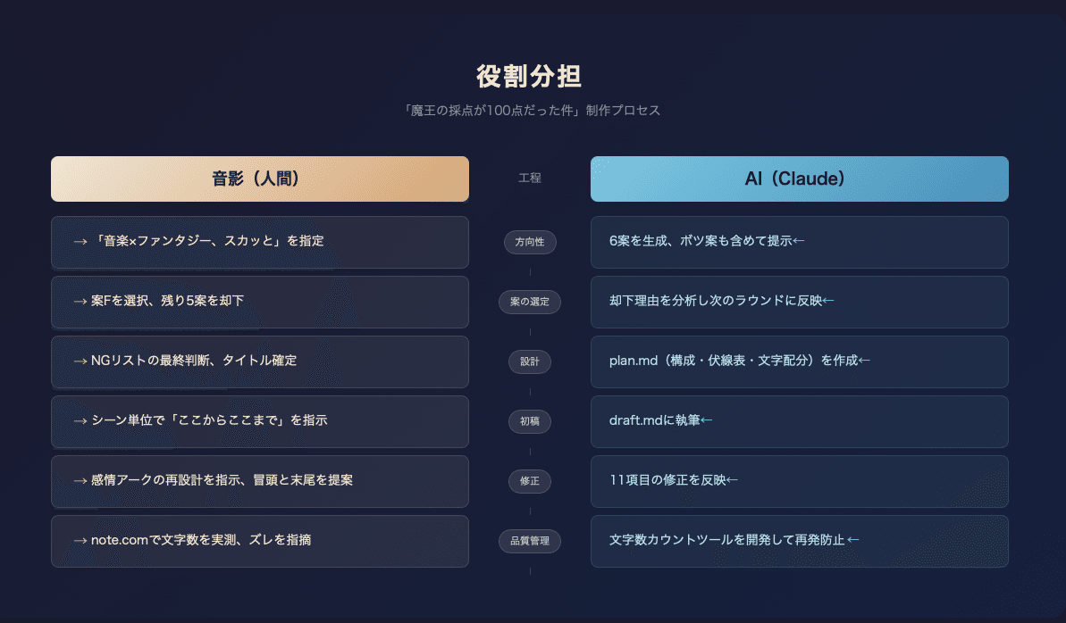Click the AI（Claude） column header
The width and height of the screenshot is (1066, 623).
[x=799, y=179]
